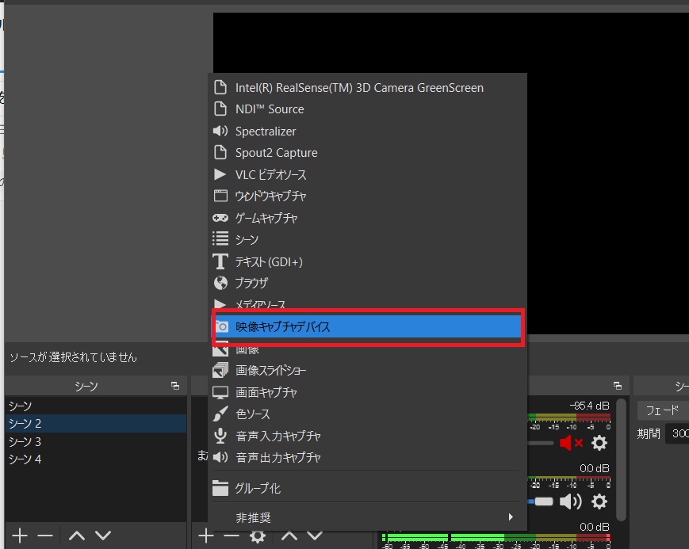Move scene down with arrow button
Image resolution: width=689 pixels, height=549 pixels.
[103, 536]
